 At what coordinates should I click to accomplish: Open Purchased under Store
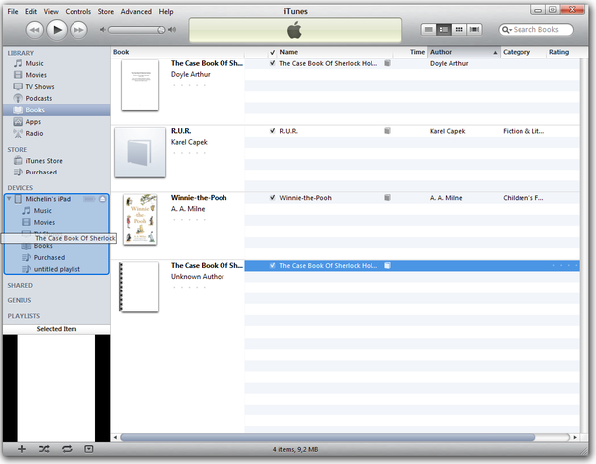pos(41,173)
